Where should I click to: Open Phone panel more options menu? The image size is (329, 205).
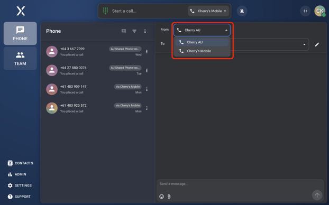145,31
